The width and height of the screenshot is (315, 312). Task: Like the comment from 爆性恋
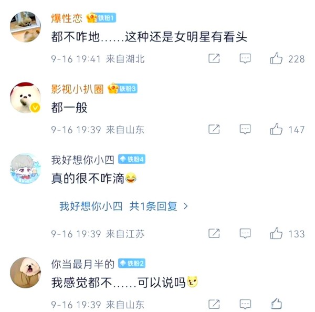(x=276, y=58)
